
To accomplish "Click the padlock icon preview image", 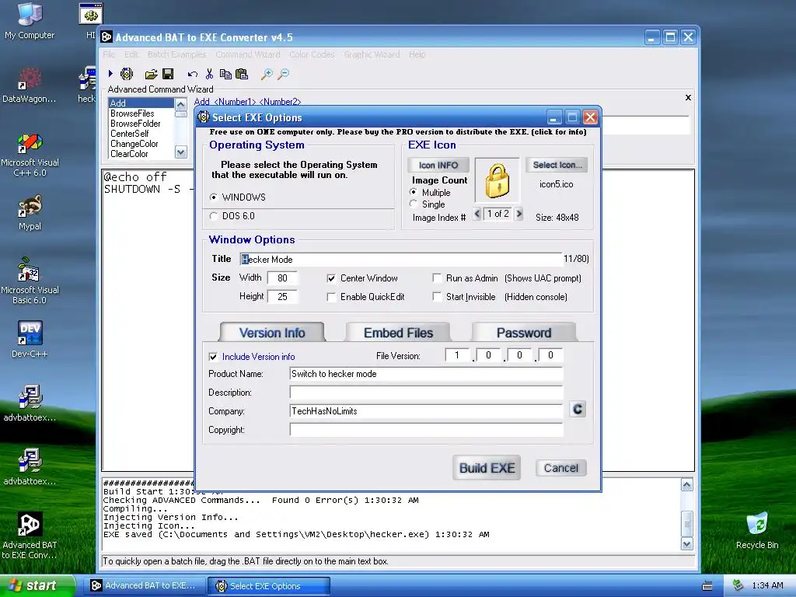I will (497, 180).
